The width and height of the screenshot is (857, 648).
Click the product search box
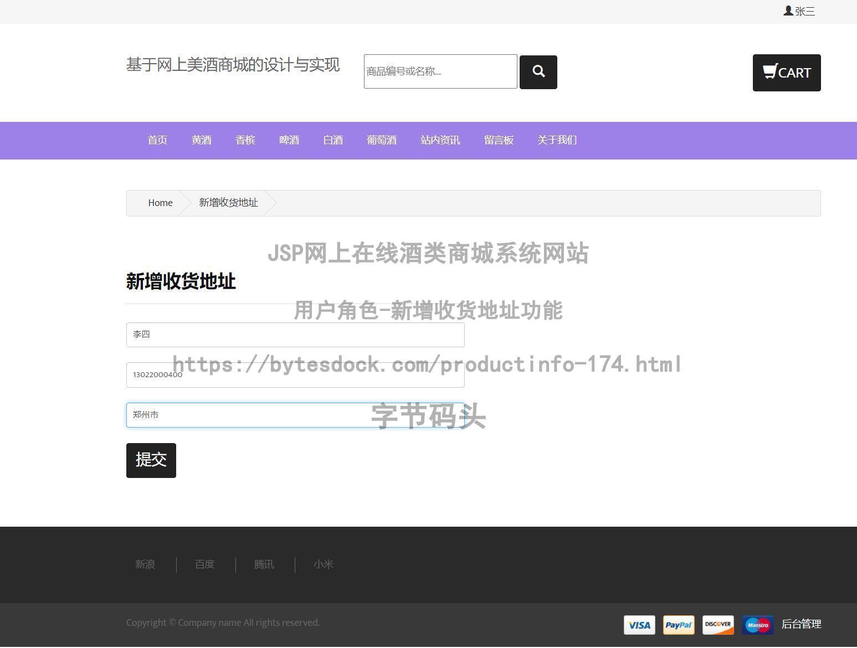[x=440, y=71]
